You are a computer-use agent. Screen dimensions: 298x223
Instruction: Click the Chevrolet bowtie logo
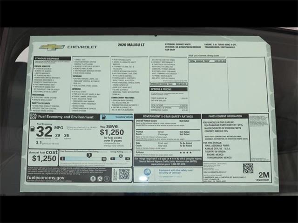coord(52,47)
